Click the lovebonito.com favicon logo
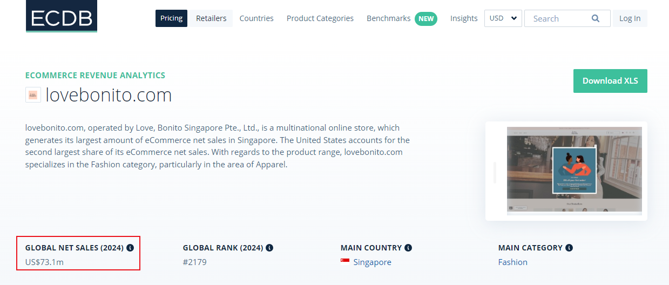This screenshot has width=669, height=285. pos(33,95)
